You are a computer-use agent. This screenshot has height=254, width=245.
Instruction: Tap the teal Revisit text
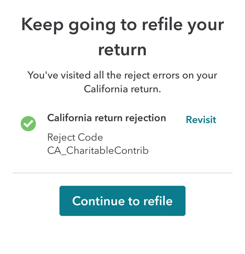coord(201,120)
